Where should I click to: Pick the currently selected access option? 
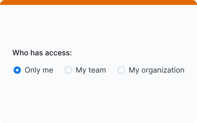pos(17,70)
